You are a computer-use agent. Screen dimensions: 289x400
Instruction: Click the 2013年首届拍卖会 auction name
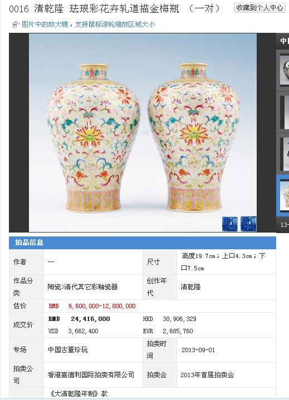pyautogui.click(x=207, y=375)
